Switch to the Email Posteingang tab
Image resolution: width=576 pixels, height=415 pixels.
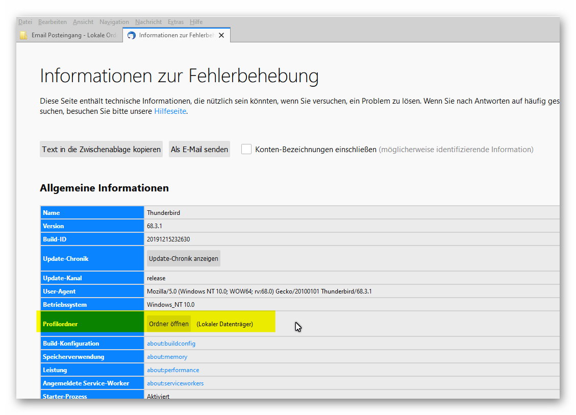(73, 35)
